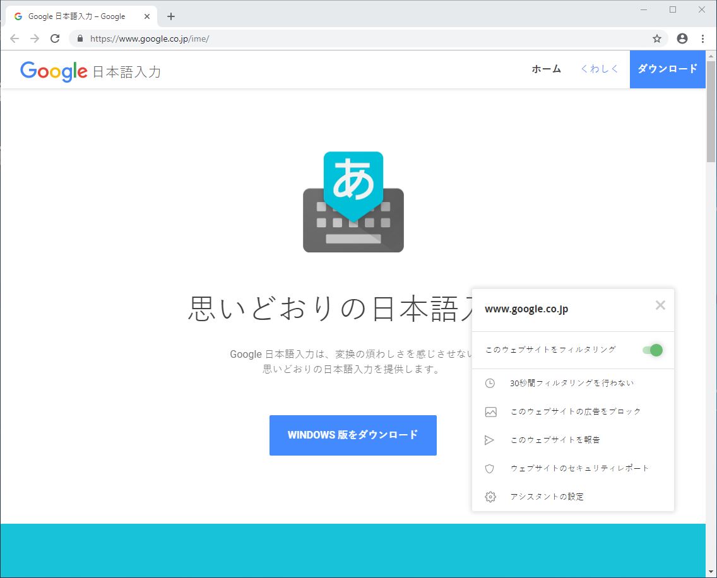Go to the ホーム navigation item

coord(547,69)
